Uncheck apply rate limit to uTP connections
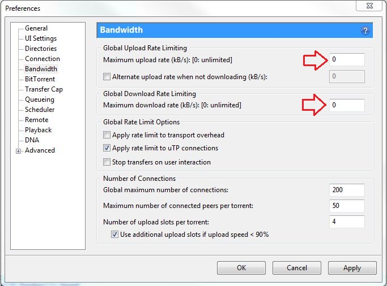The width and height of the screenshot is (387, 286). (107, 148)
